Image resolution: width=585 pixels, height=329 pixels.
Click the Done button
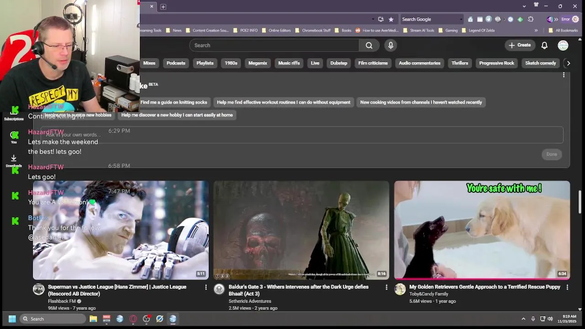coord(552,154)
